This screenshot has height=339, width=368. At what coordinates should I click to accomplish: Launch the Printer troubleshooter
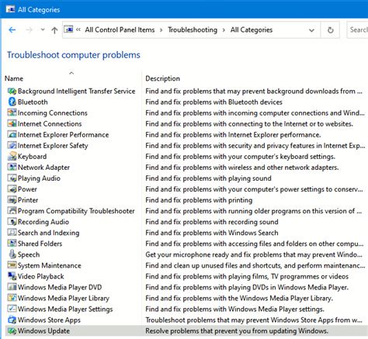point(28,200)
